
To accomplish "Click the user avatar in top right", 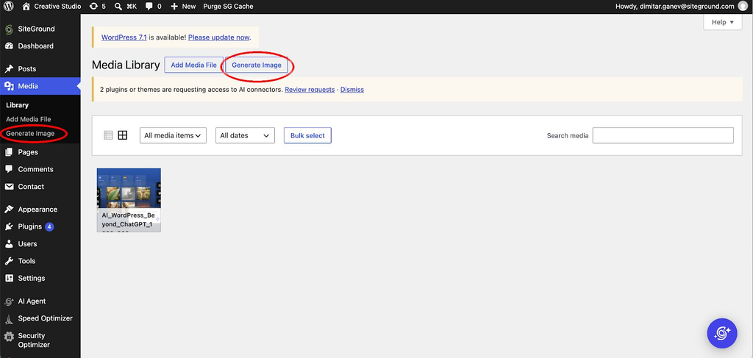I will [x=743, y=6].
